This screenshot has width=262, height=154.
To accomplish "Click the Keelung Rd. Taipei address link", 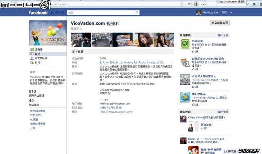I will (x=132, y=62).
